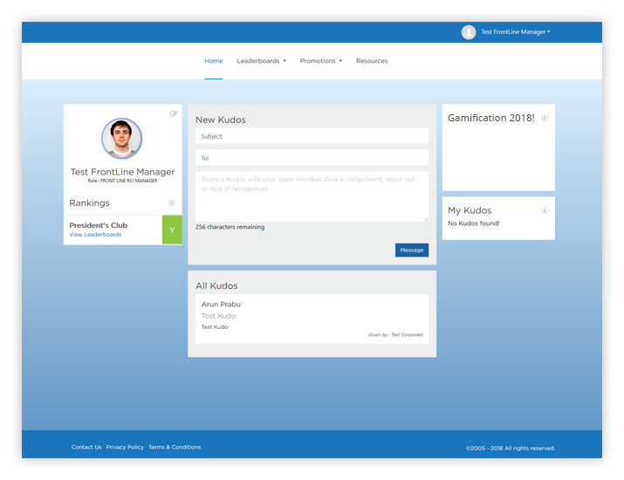Expand the Promotions dropdown

(x=320, y=61)
